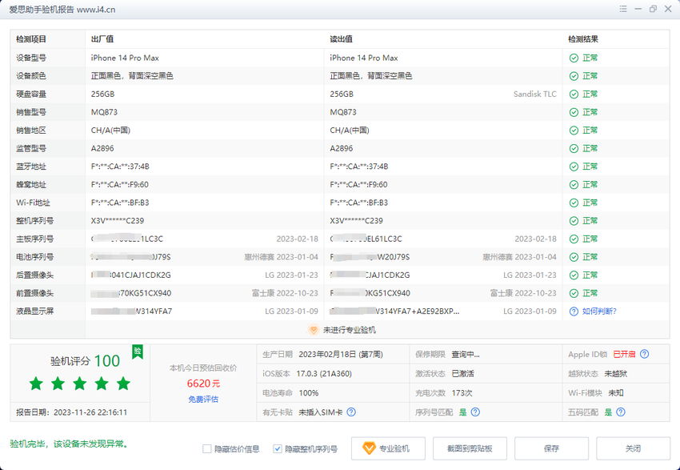Open help icon next to 序列号匹配
The width and height of the screenshot is (680, 470).
tap(475, 412)
